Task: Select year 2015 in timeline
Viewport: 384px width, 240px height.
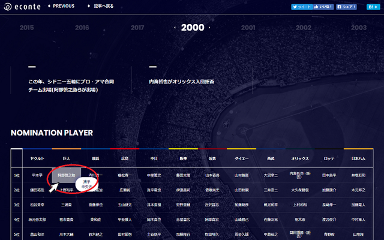Action: 26,28
